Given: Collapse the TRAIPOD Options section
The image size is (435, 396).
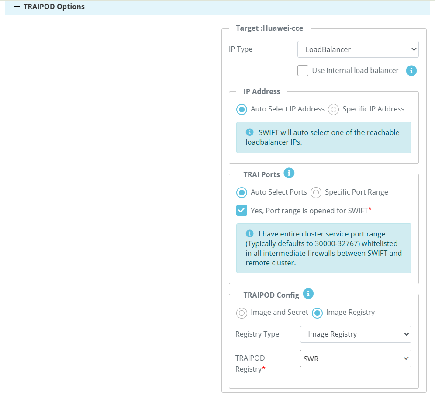Looking at the screenshot, I should 17,7.
